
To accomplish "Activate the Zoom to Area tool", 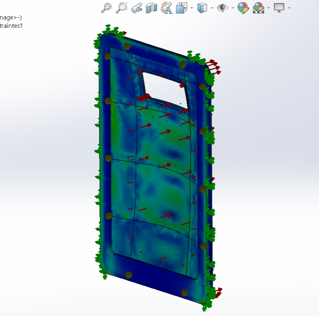I will pyautogui.click(x=121, y=8).
